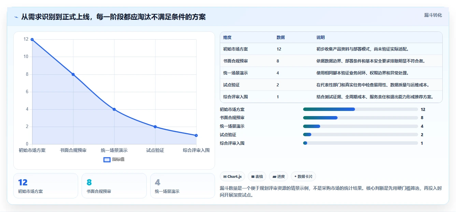The width and height of the screenshot is (456, 212).
Task: Click the table value 8 in the 数据 column
Action: (278, 61)
